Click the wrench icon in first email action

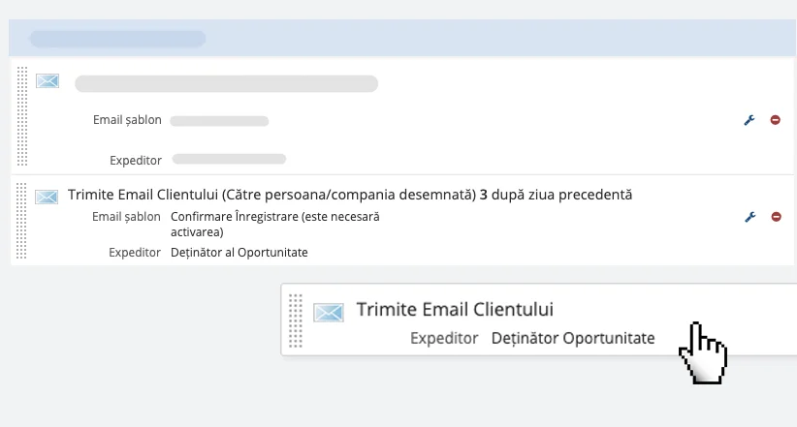click(749, 120)
